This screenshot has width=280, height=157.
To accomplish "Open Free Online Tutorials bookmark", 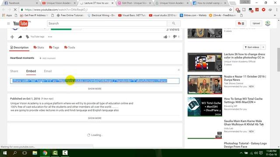I will click(x=70, y=15).
